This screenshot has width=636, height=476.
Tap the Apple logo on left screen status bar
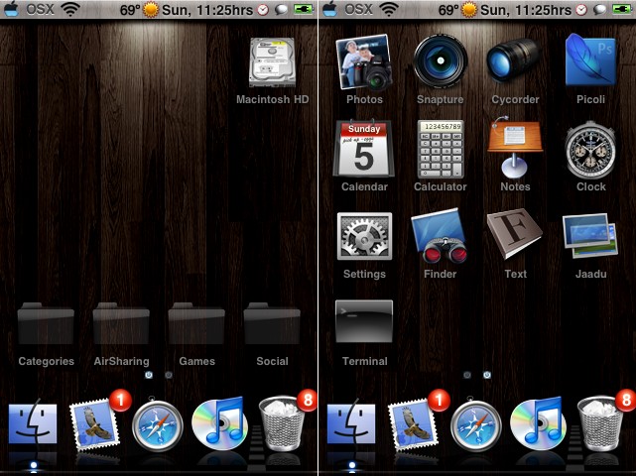(x=12, y=9)
